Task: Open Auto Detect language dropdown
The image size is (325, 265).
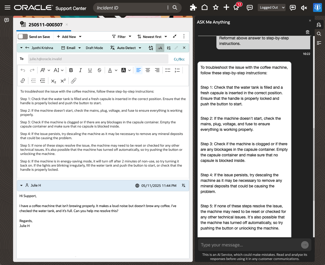Action: [x=126, y=48]
